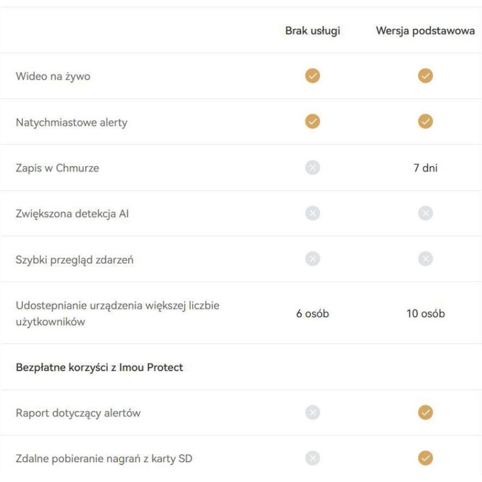482x482 pixels.
Task: Click gold checkmark for Wideo na żywo under Wersja podstawowa
Action: pos(425,76)
